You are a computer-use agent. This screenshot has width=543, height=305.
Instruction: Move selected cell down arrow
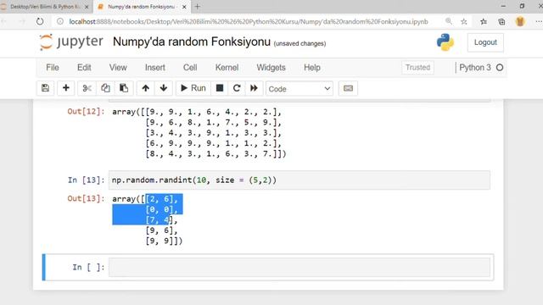click(x=164, y=88)
